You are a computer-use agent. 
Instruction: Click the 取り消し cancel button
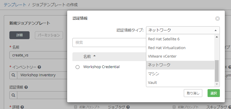(193, 93)
